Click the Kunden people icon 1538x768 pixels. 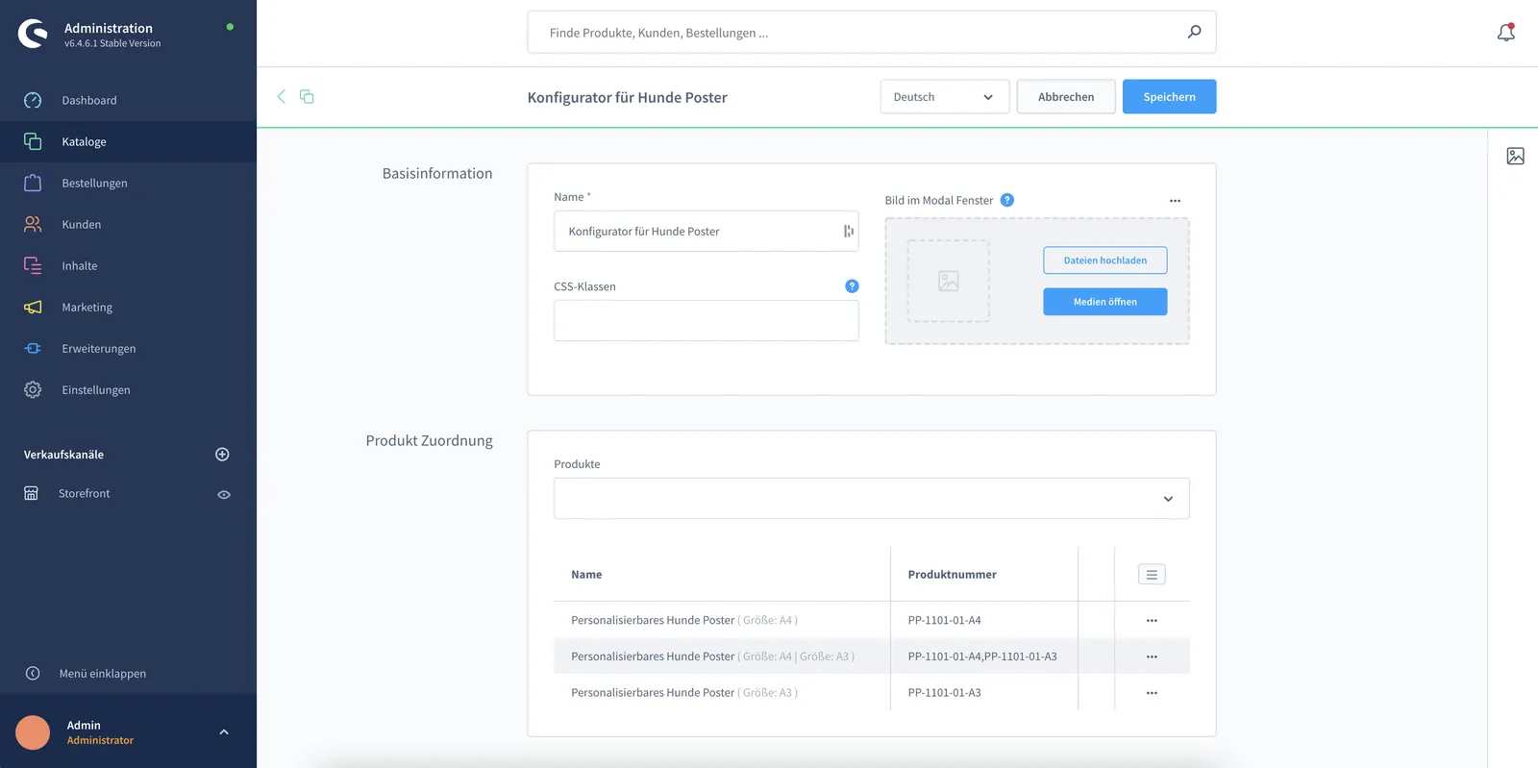[33, 224]
